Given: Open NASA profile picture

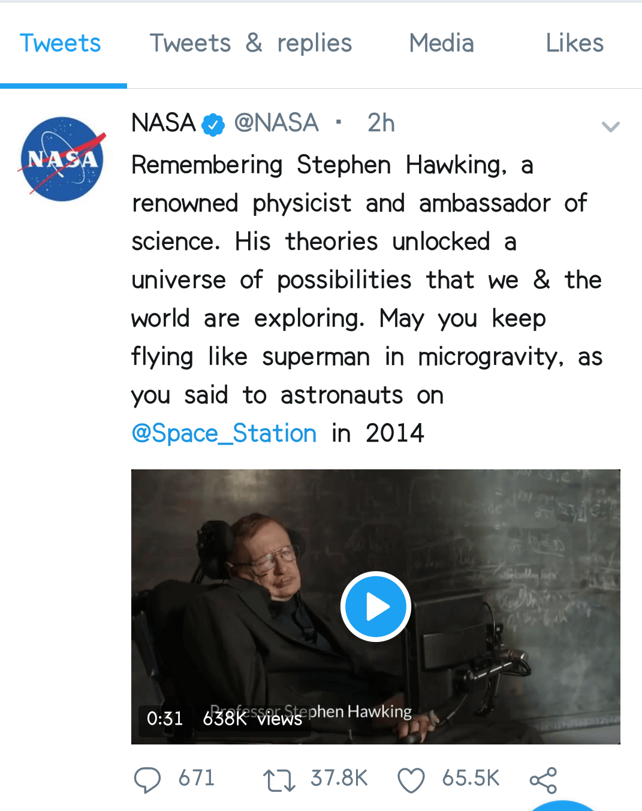Looking at the screenshot, I should (x=62, y=159).
